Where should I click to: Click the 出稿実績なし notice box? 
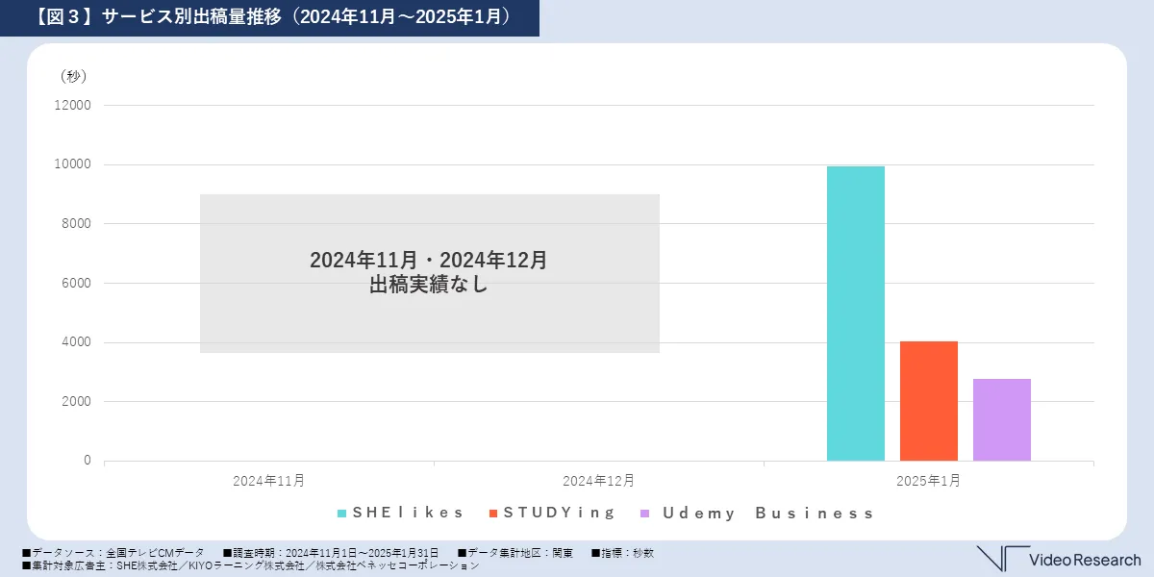click(x=430, y=273)
